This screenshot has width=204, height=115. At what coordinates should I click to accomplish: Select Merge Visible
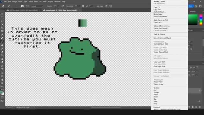click(x=158, y=82)
